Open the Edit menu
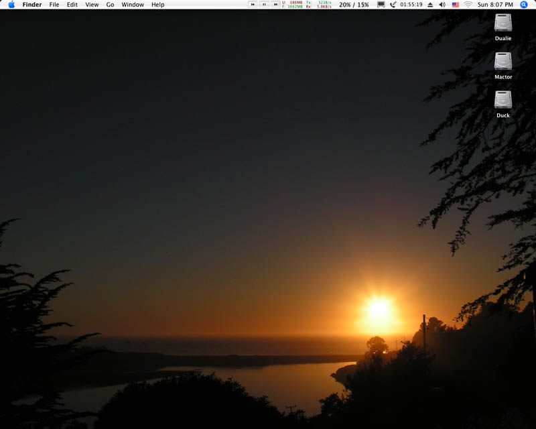Image resolution: width=536 pixels, height=429 pixels. tap(72, 5)
